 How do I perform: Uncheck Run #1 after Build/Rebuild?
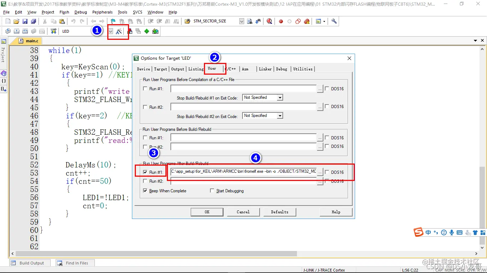[145, 172]
